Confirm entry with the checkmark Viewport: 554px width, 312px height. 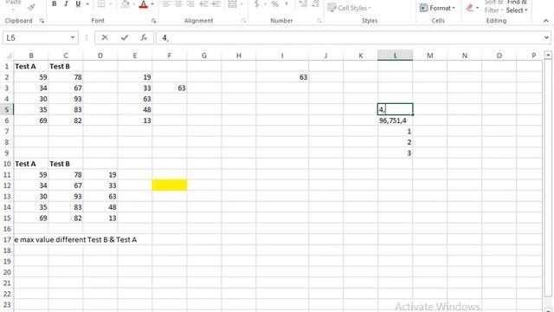[125, 37]
